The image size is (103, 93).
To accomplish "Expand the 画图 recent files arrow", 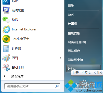I will [x=60, y=58].
